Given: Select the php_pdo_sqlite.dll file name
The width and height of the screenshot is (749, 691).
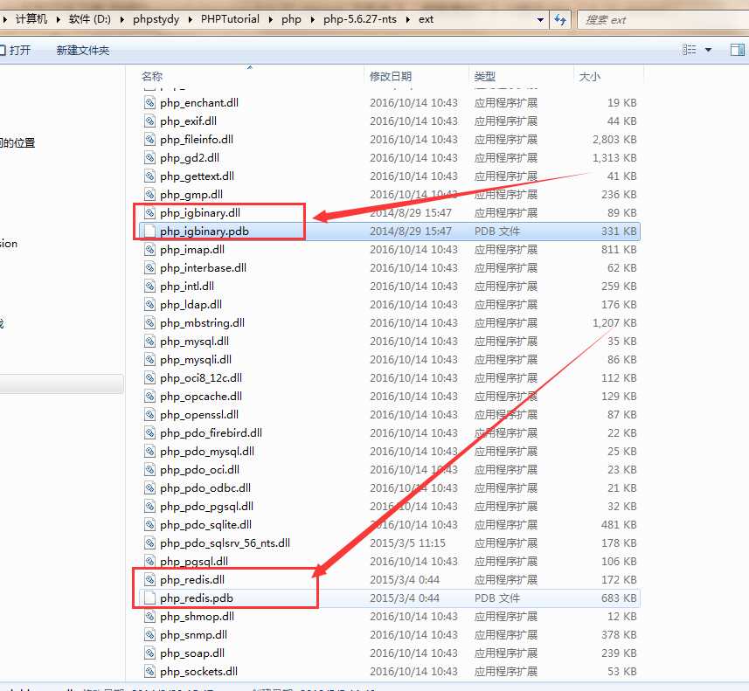Looking at the screenshot, I should tap(206, 525).
